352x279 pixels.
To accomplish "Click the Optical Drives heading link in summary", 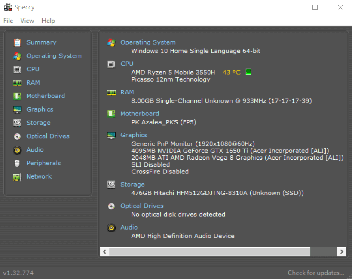I will point(142,206).
